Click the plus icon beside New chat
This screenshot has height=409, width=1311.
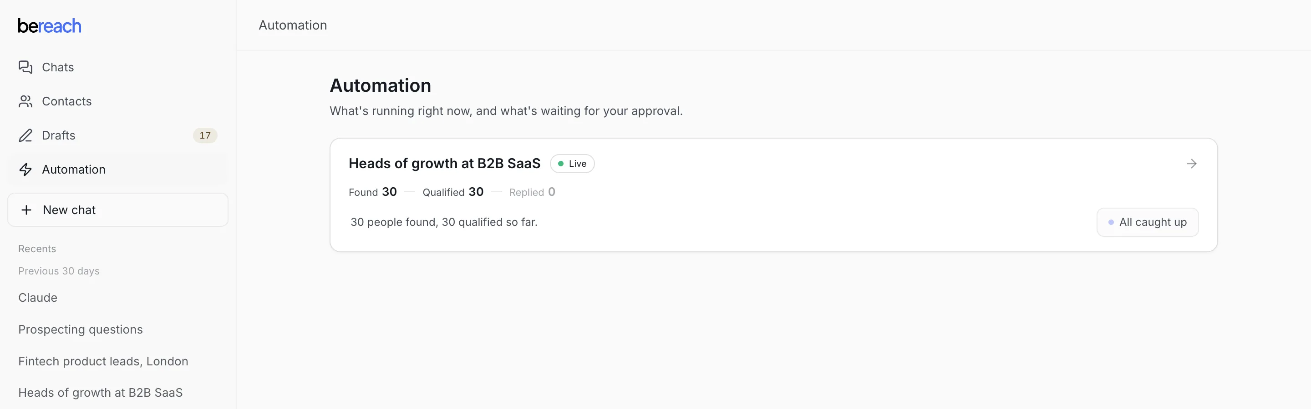[x=26, y=210]
